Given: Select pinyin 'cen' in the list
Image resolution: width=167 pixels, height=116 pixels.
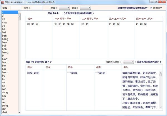Looking at the screenshot, I should [x=10, y=102].
